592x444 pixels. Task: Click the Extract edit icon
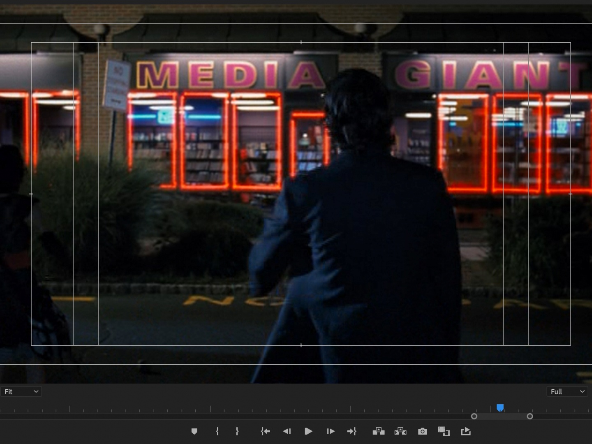400,431
